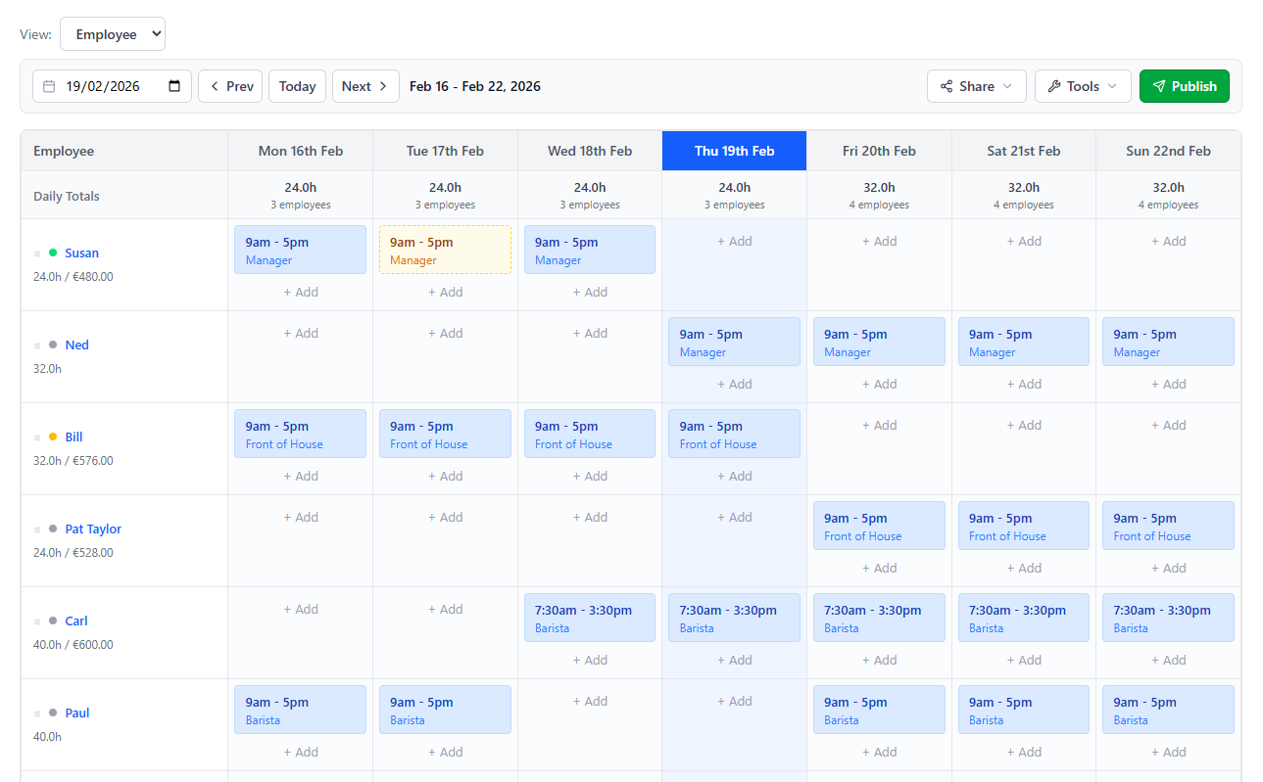Viewport: 1263px width, 782px height.
Task: Toggle Susan's green availability status dot
Action: click(x=54, y=253)
